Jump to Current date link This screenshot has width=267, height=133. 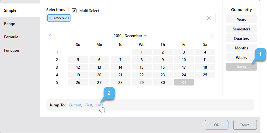75,105
